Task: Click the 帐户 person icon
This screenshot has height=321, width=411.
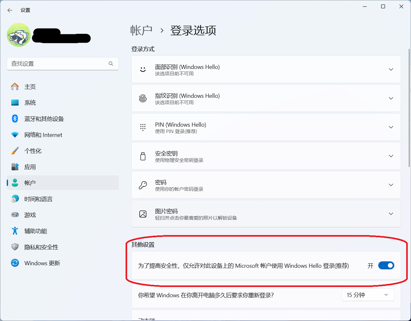Action: (15, 183)
